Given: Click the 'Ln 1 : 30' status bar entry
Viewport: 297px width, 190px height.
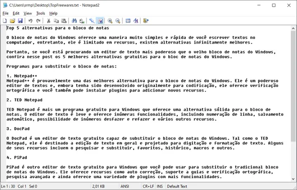Looking at the screenshot, I should 8,186.
